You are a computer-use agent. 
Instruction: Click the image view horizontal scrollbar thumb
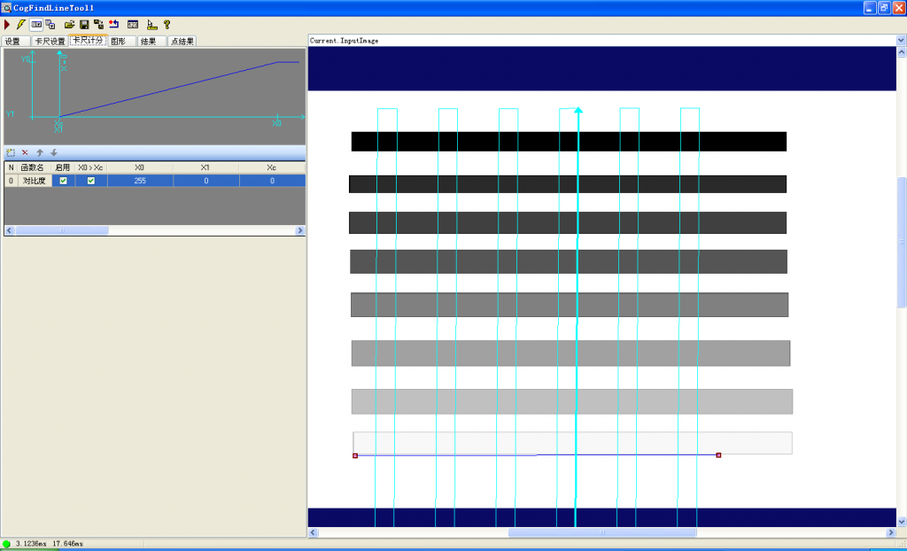tap(602, 532)
